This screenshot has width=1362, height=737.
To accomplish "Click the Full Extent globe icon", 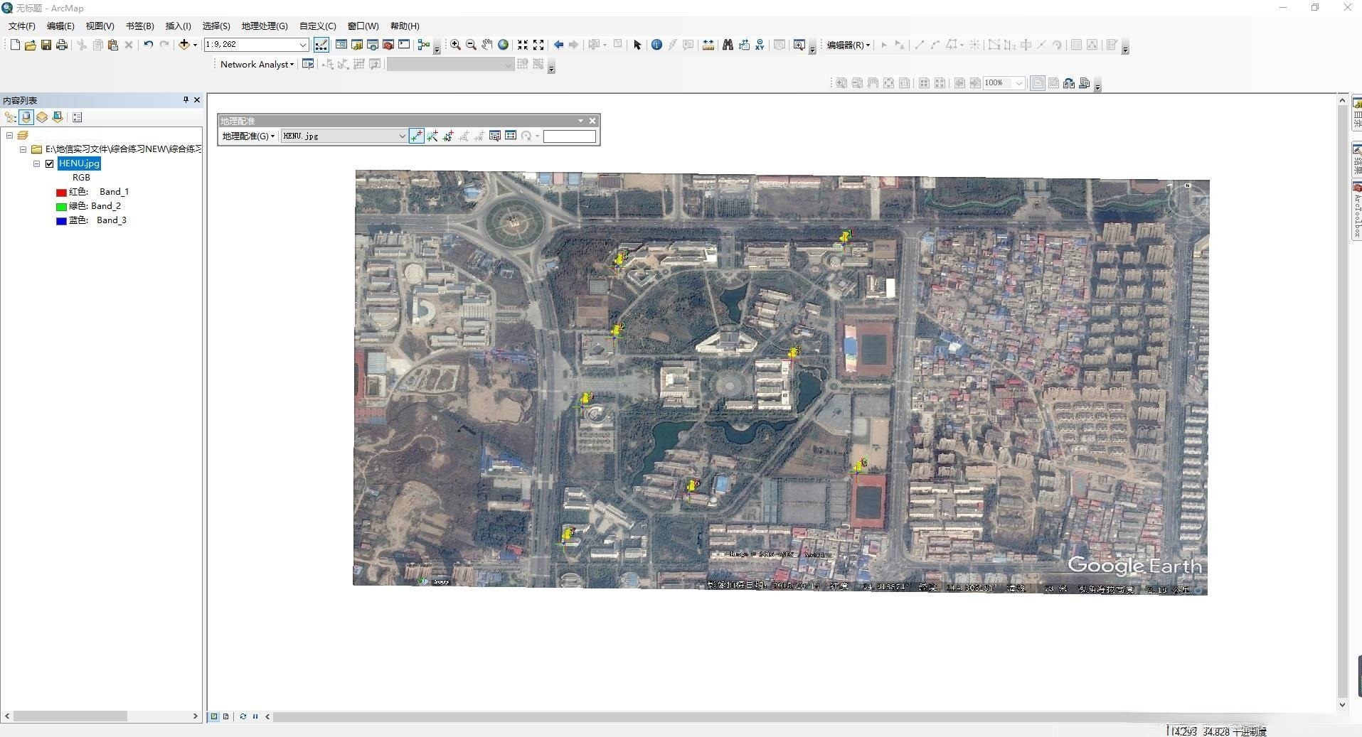I will [504, 45].
